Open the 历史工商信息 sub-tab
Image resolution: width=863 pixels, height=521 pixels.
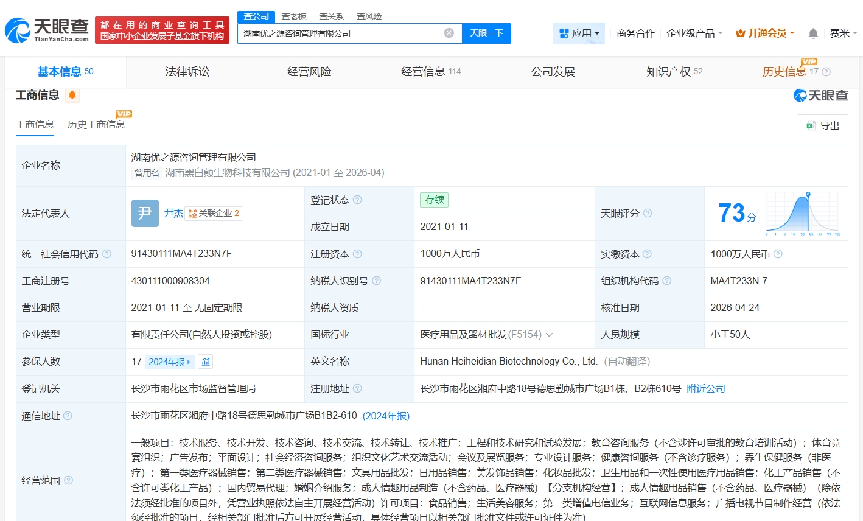coord(96,124)
